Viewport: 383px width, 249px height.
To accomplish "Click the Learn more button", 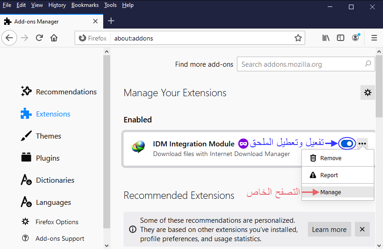I will tap(329, 229).
